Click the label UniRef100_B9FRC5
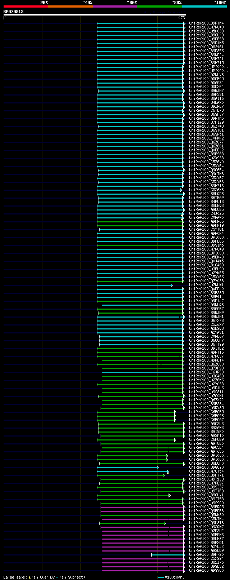 206,507
